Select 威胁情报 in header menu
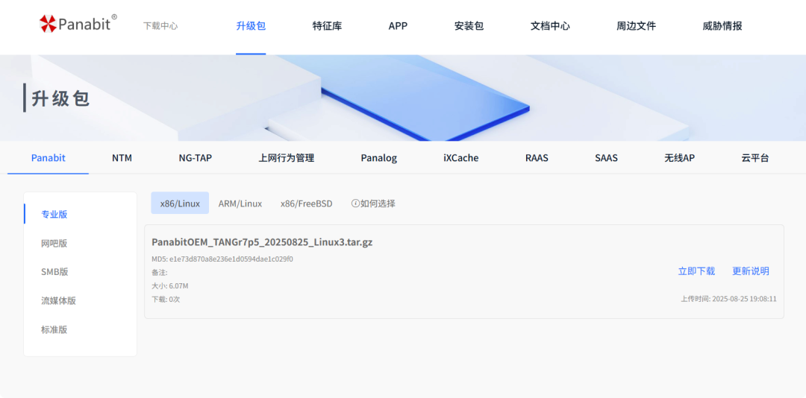This screenshot has height=398, width=806. [x=722, y=26]
